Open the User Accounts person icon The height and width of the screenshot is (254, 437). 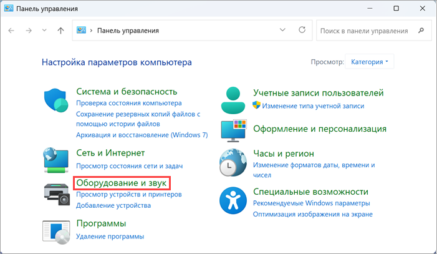coord(233,100)
